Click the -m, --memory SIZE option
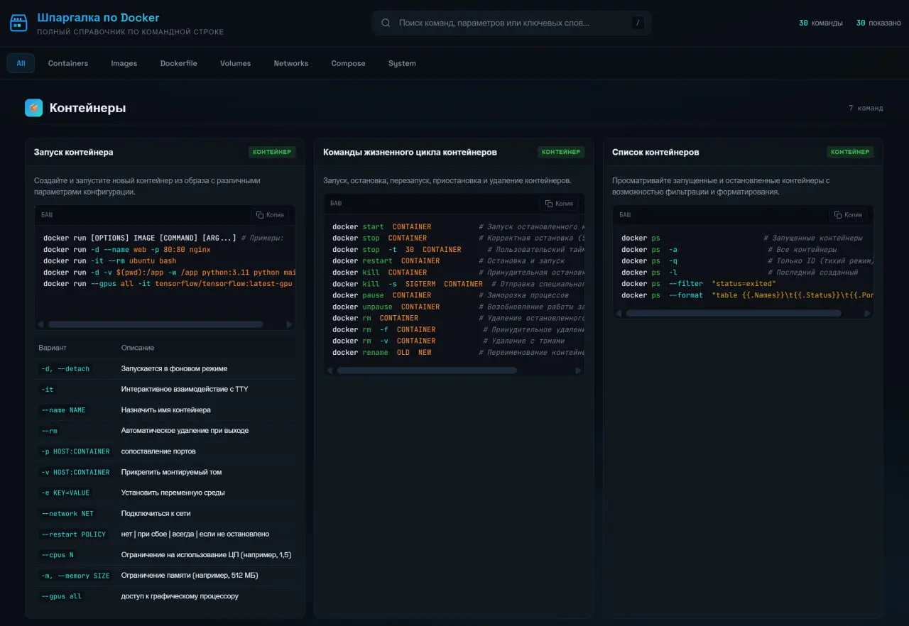Image resolution: width=909 pixels, height=626 pixels. coord(75,576)
